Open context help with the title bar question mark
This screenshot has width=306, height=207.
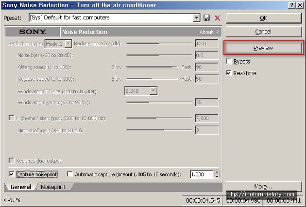(x=291, y=5)
